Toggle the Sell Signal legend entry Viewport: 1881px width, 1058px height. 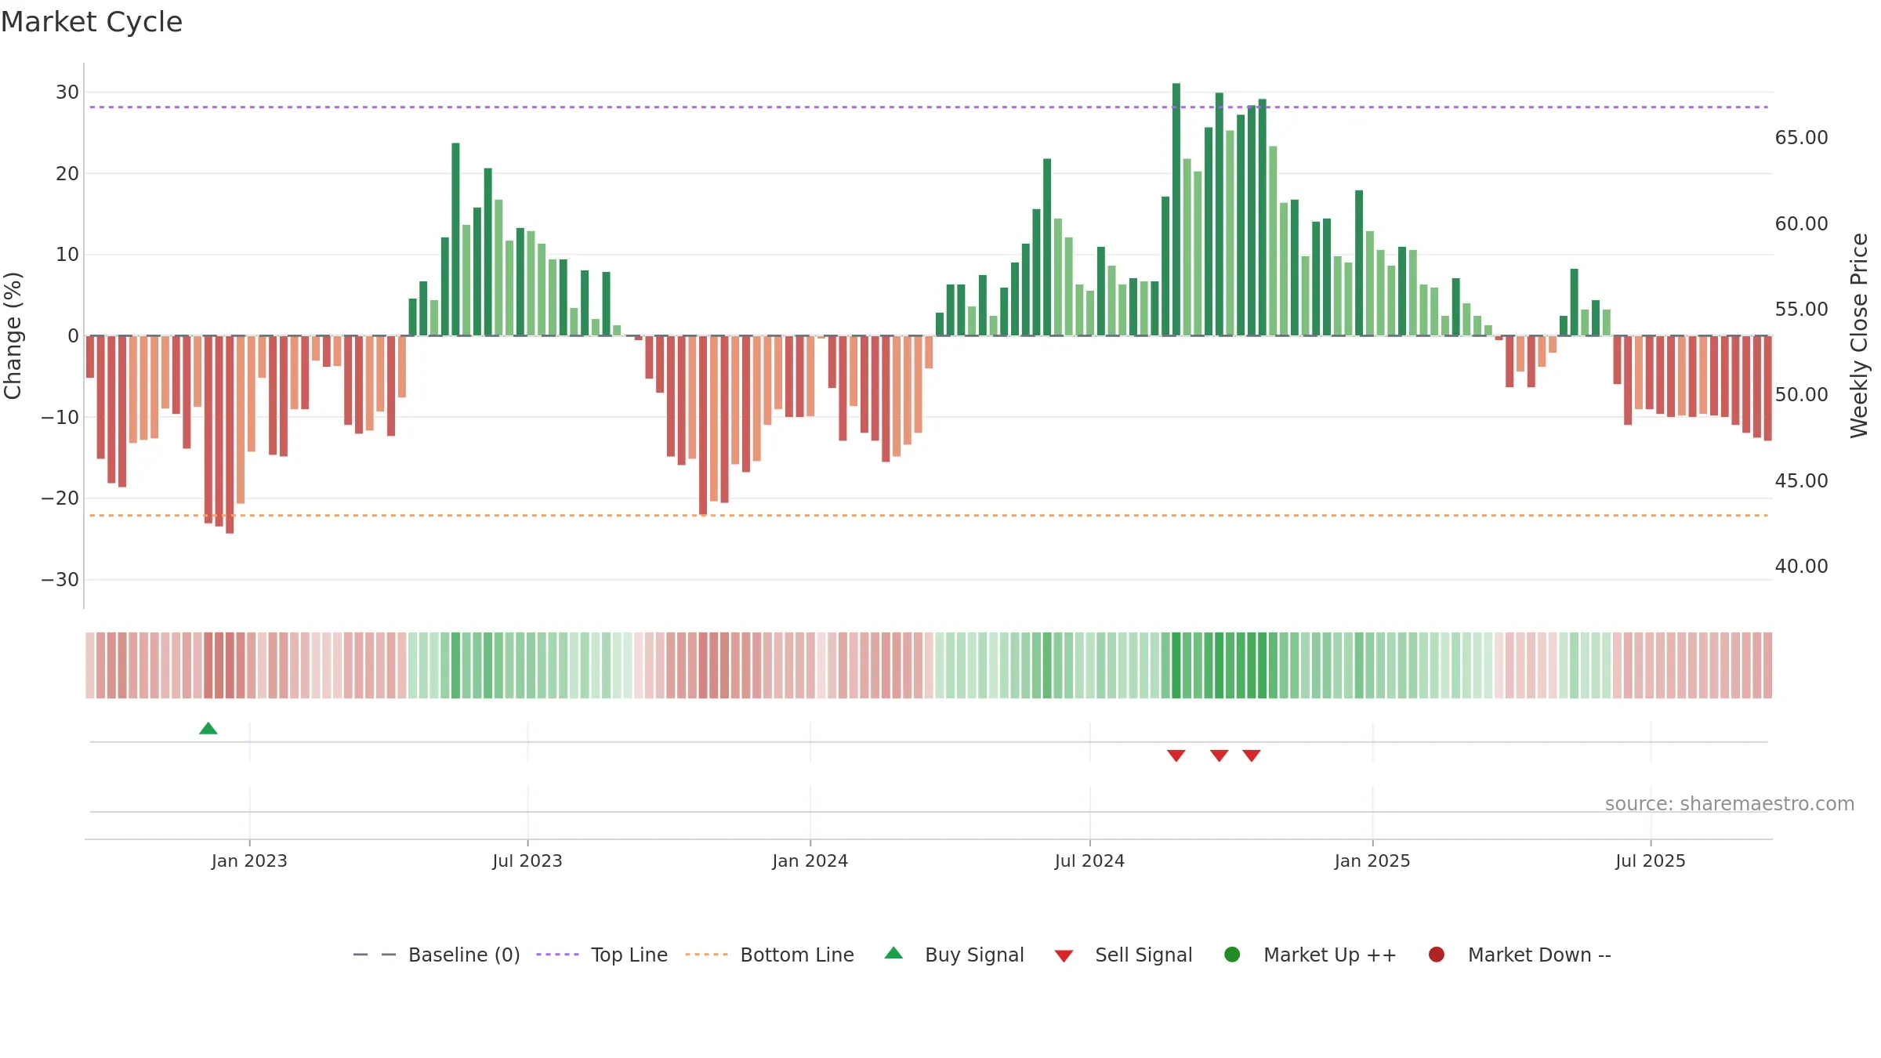click(x=1123, y=955)
